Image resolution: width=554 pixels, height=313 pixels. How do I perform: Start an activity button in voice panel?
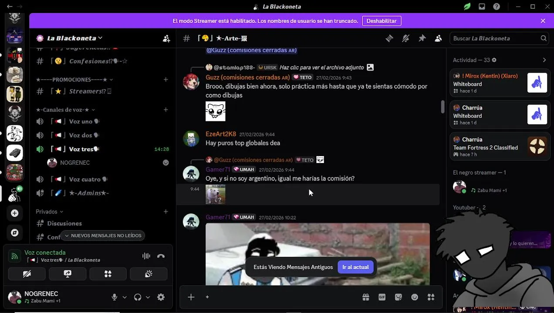pos(108,274)
